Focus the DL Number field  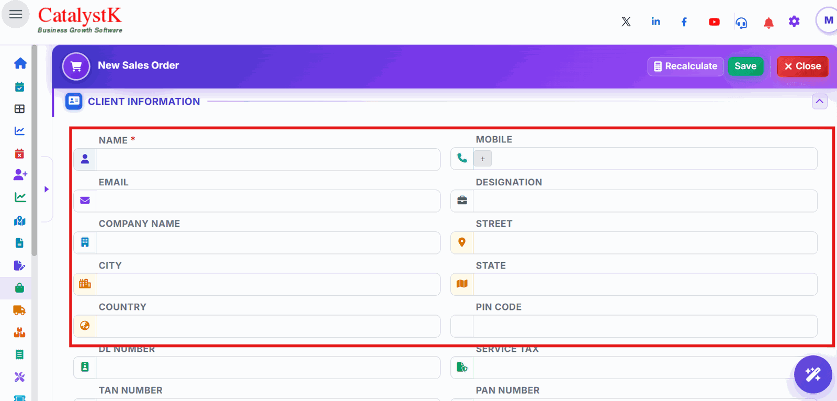coord(268,367)
